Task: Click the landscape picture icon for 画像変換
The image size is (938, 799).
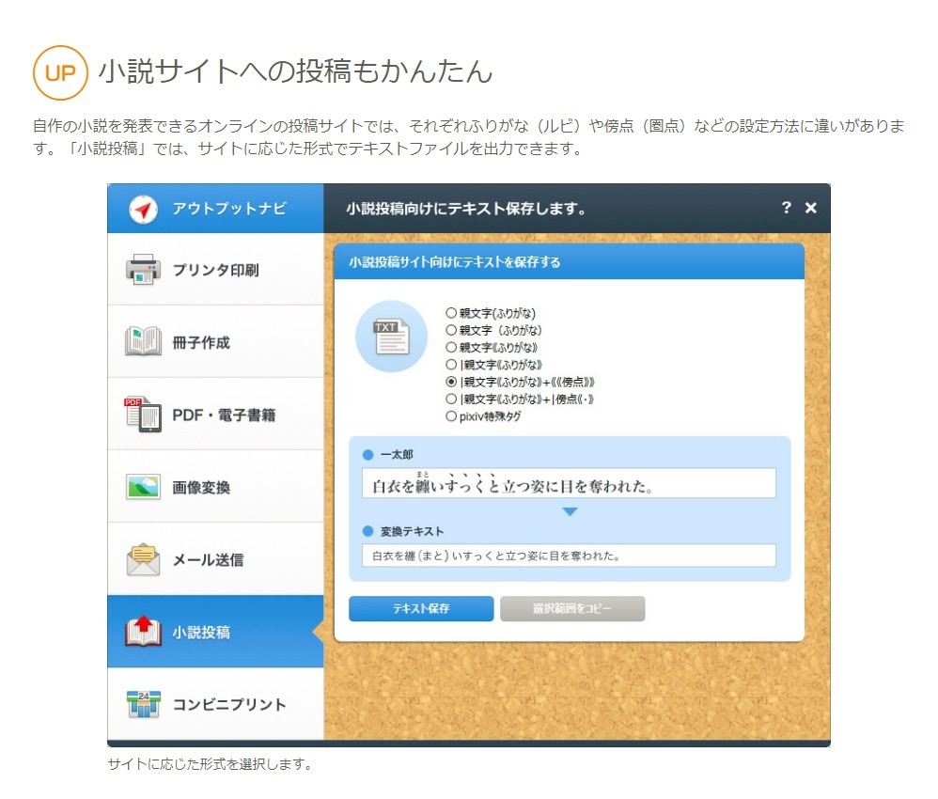Action: (x=143, y=487)
